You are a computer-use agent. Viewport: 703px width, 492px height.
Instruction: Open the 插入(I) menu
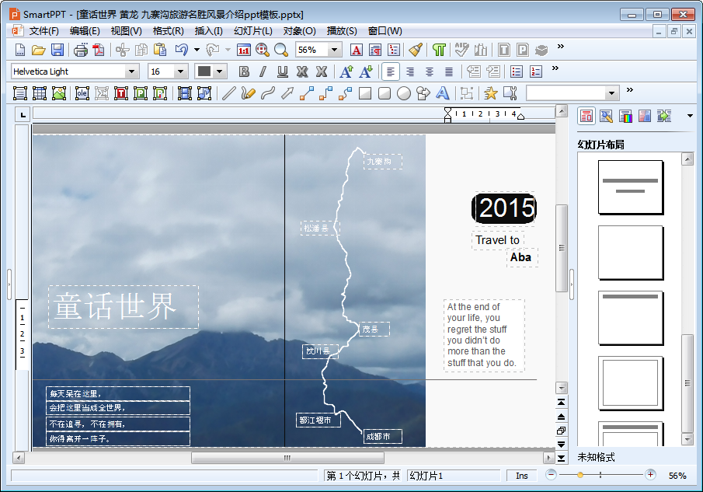[208, 31]
